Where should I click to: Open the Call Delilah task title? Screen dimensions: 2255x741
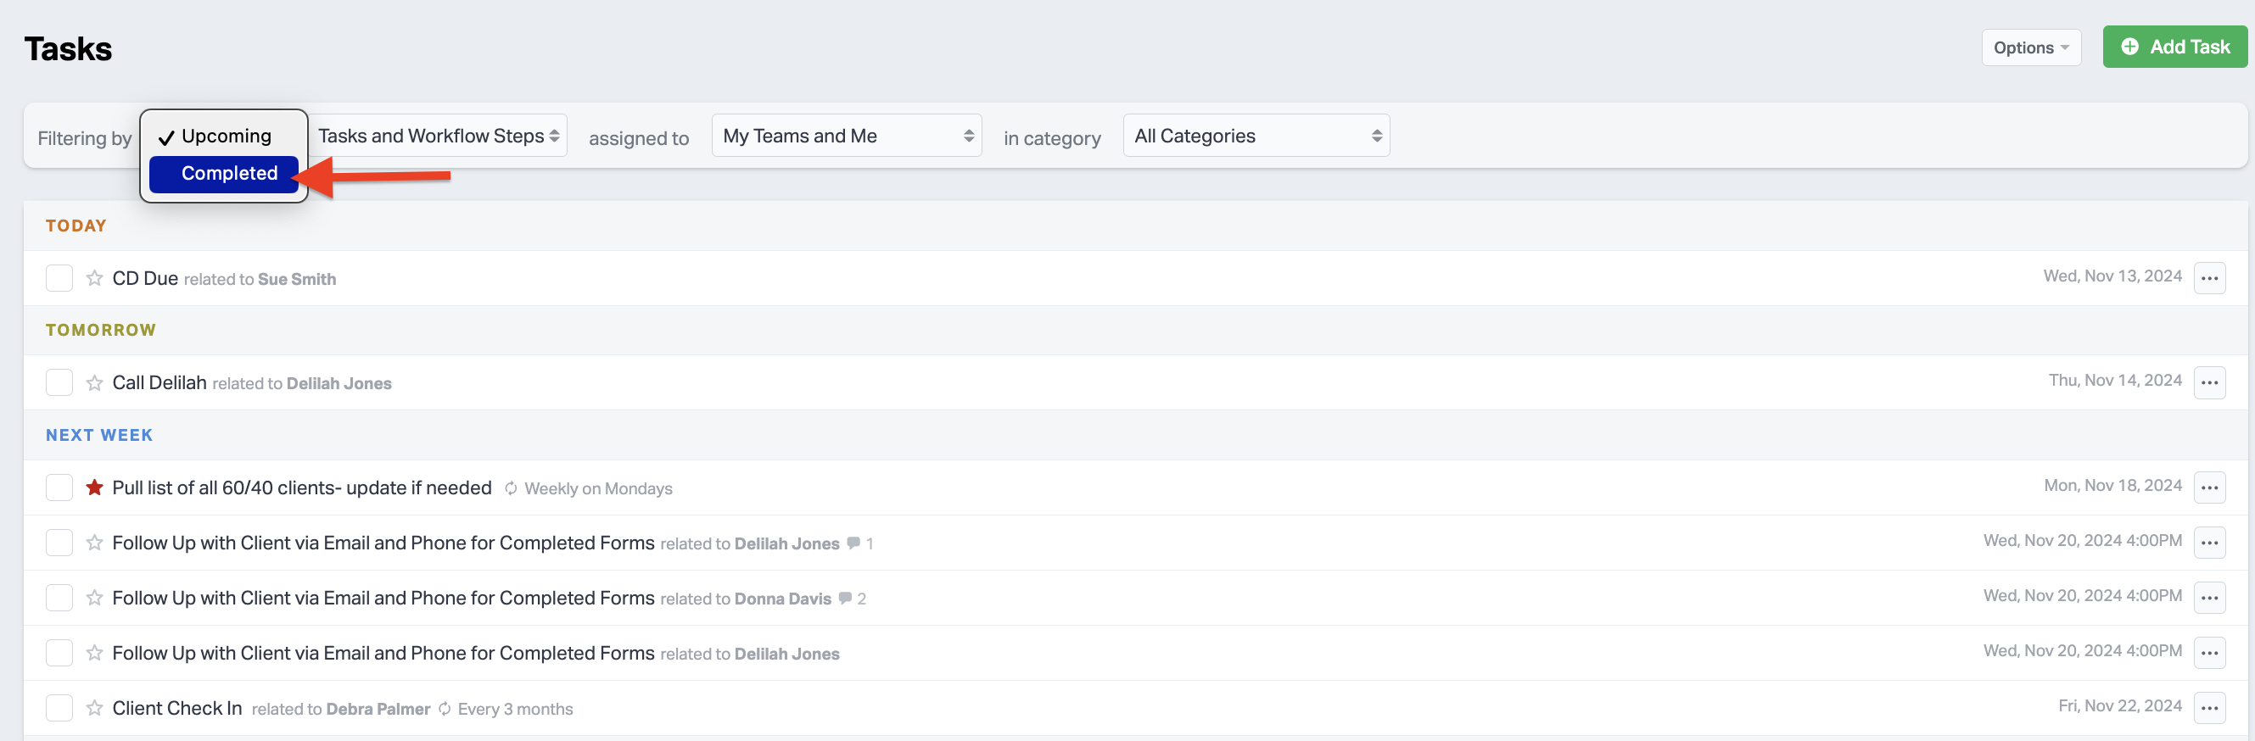(159, 382)
